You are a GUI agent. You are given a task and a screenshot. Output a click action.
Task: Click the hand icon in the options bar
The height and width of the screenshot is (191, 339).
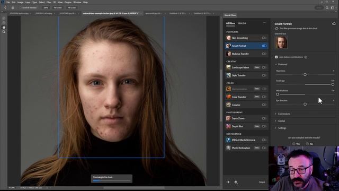tap(13, 7)
